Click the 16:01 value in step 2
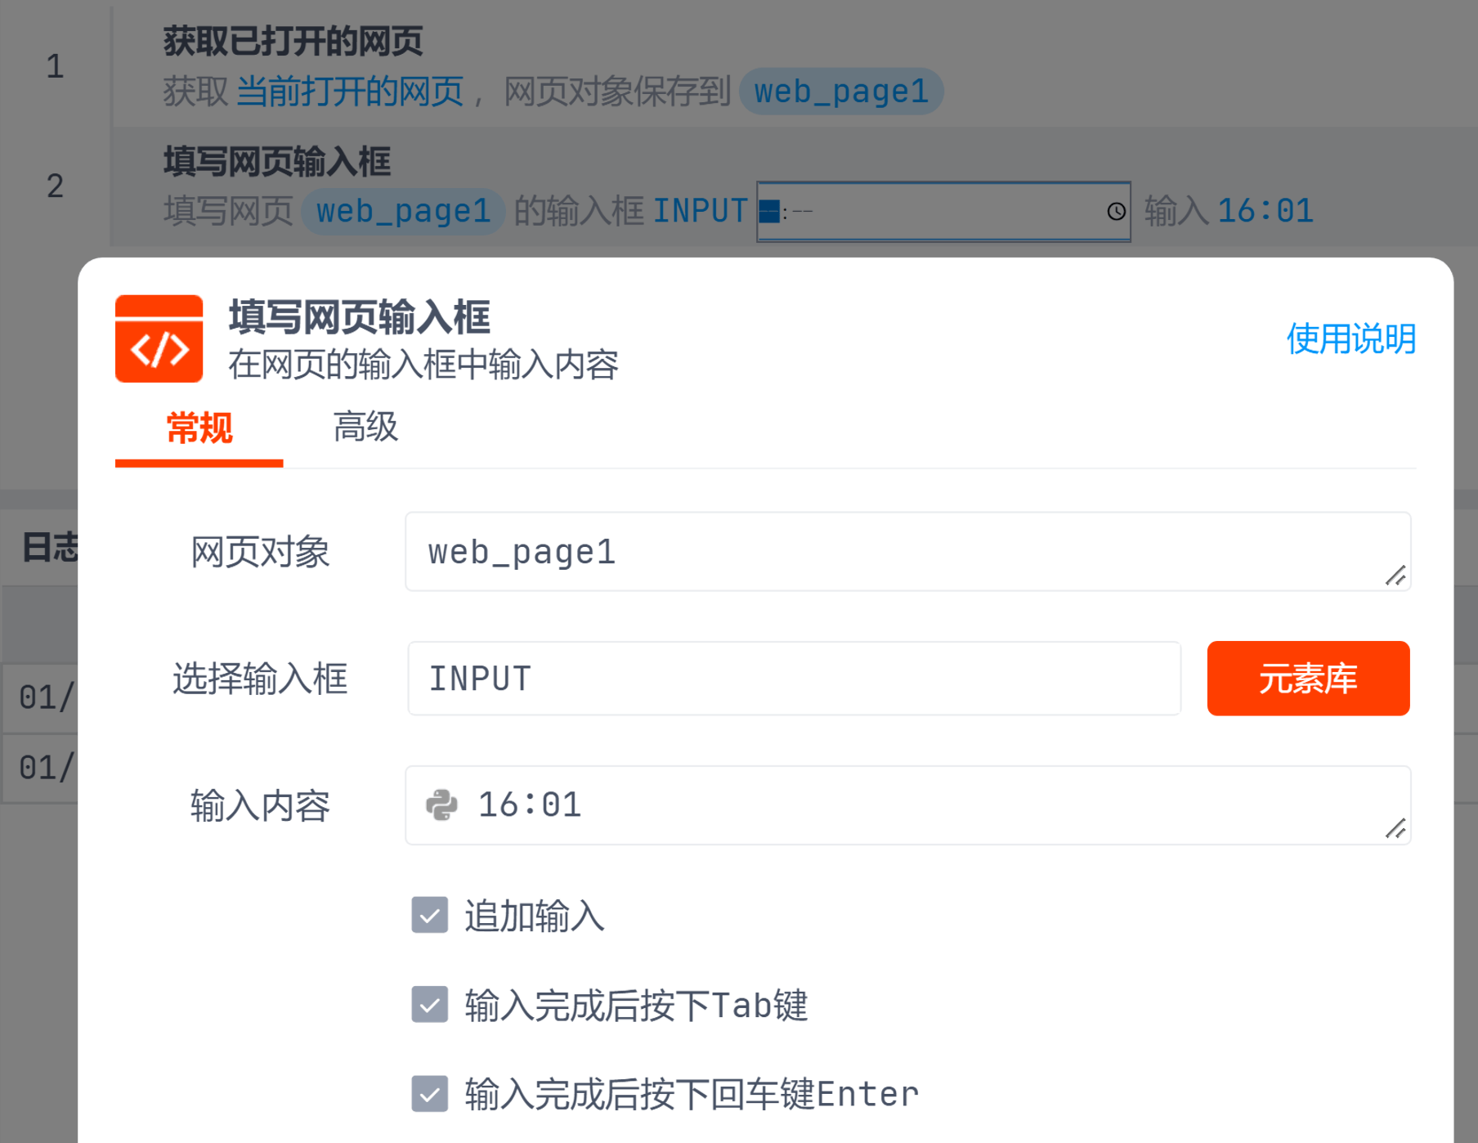 point(1265,212)
